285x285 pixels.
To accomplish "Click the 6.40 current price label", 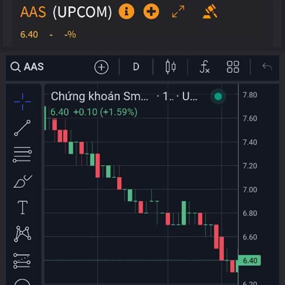I will click(x=249, y=260).
